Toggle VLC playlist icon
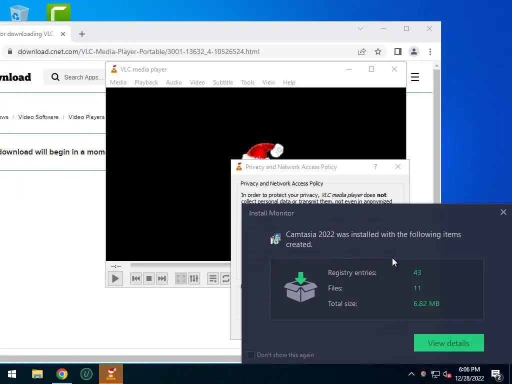 tap(213, 278)
